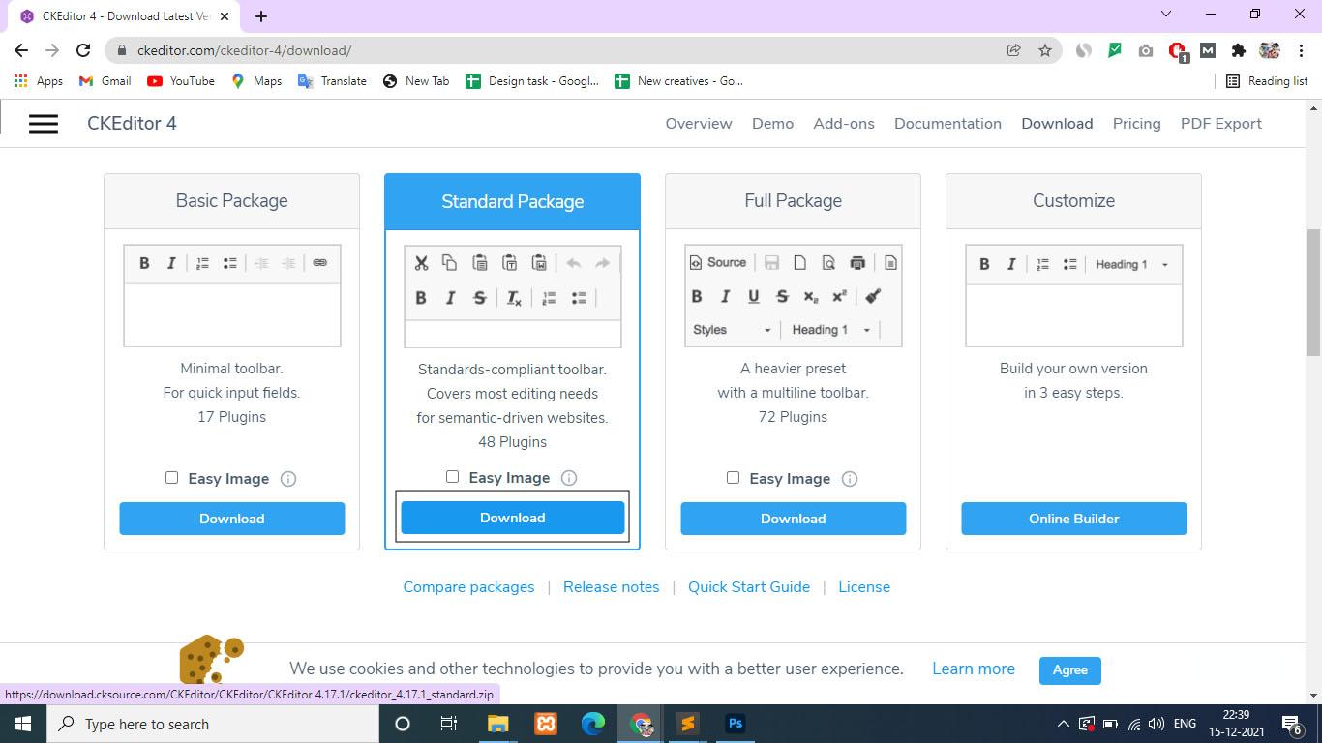This screenshot has height=743, width=1322.
Task: Click the Copy Formatting brush in Full Package
Action: (x=874, y=296)
